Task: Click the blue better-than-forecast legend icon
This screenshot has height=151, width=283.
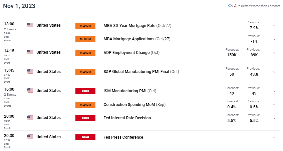Action: coord(230,6)
